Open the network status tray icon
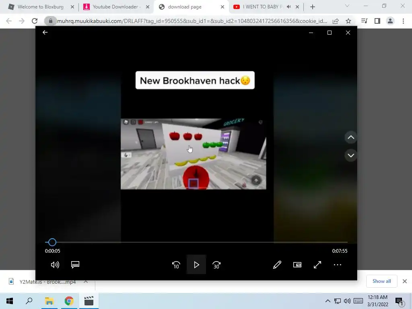 coord(338,301)
